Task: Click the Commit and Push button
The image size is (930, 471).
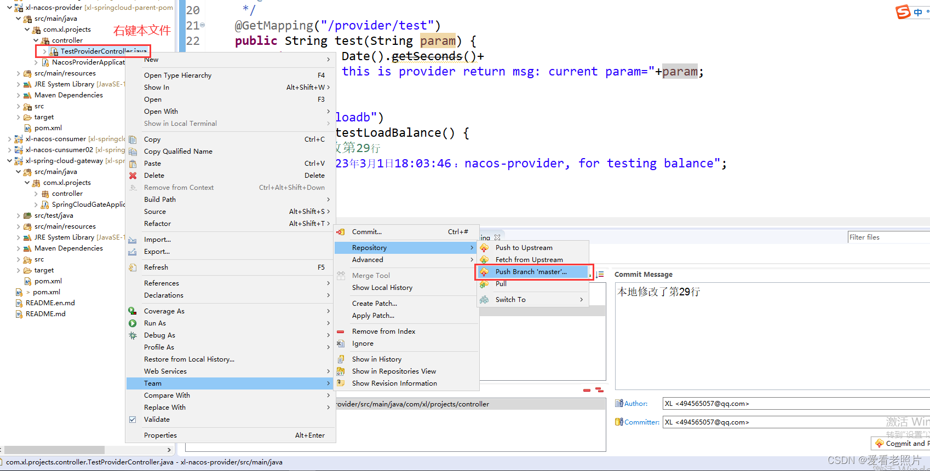Action: [x=901, y=444]
